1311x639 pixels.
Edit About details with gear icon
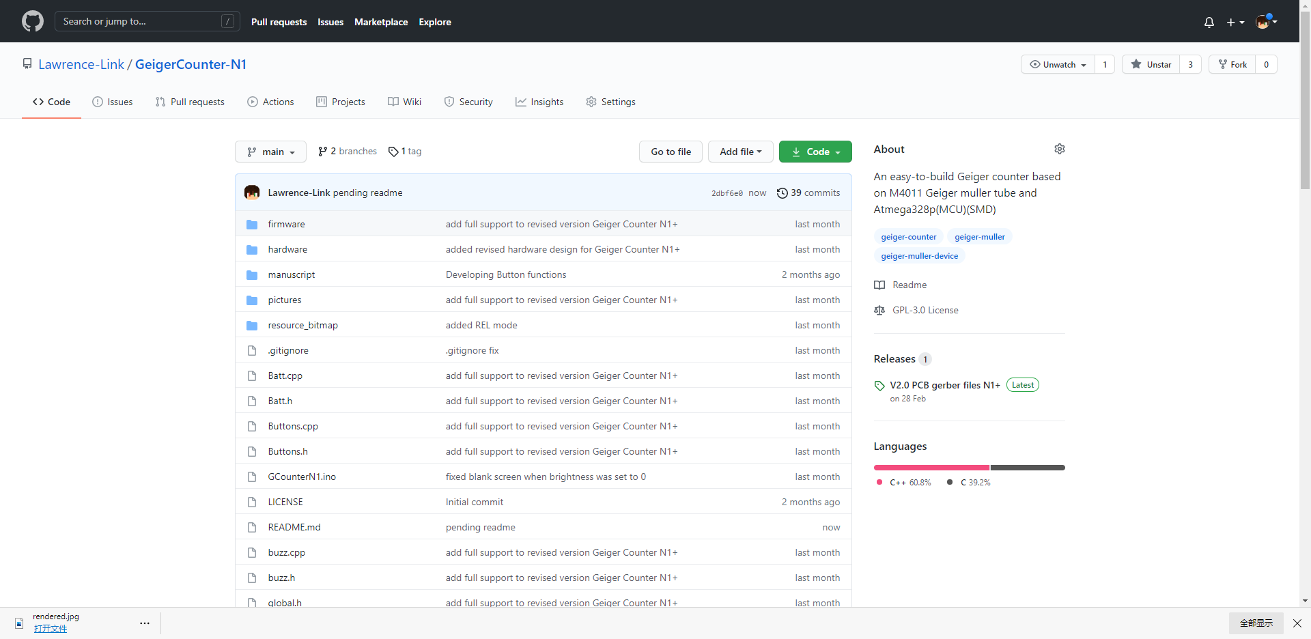(x=1059, y=149)
